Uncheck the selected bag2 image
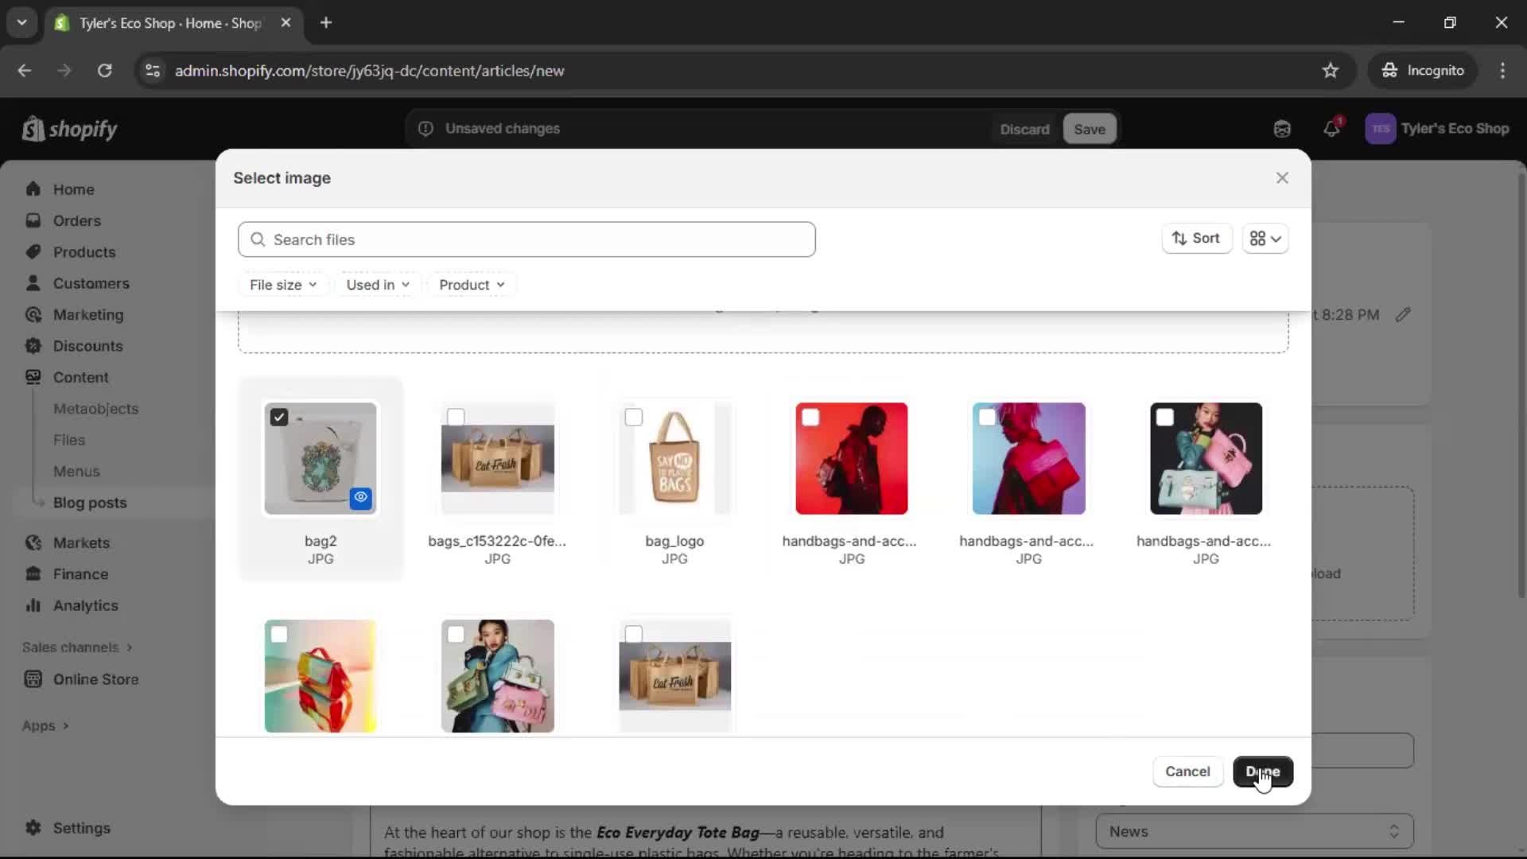The image size is (1527, 859). tap(279, 416)
